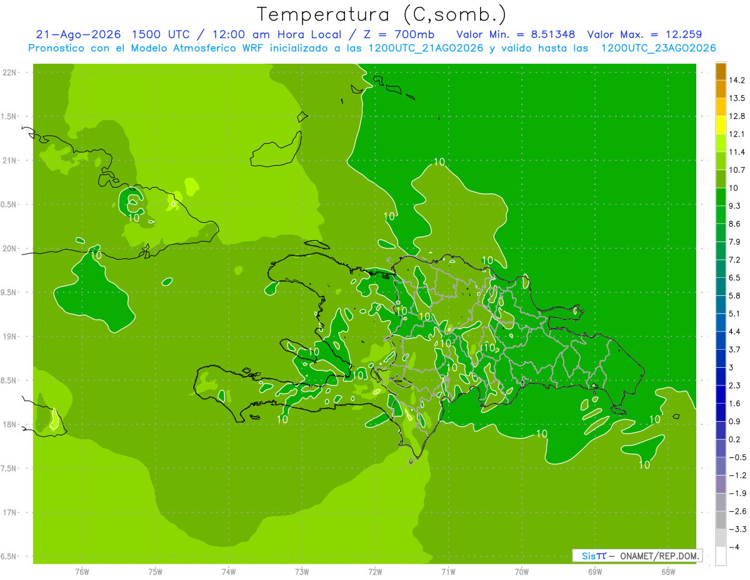
Task: Click the legend value '13.5'
Action: [737, 98]
